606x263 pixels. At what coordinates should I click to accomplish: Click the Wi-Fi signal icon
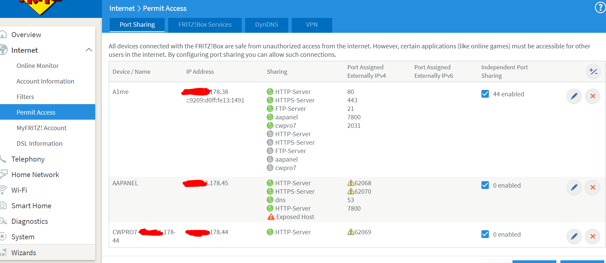click(3, 190)
